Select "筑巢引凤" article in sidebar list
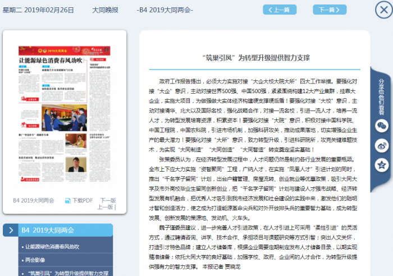The width and height of the screenshot is (393, 276). click(66, 273)
